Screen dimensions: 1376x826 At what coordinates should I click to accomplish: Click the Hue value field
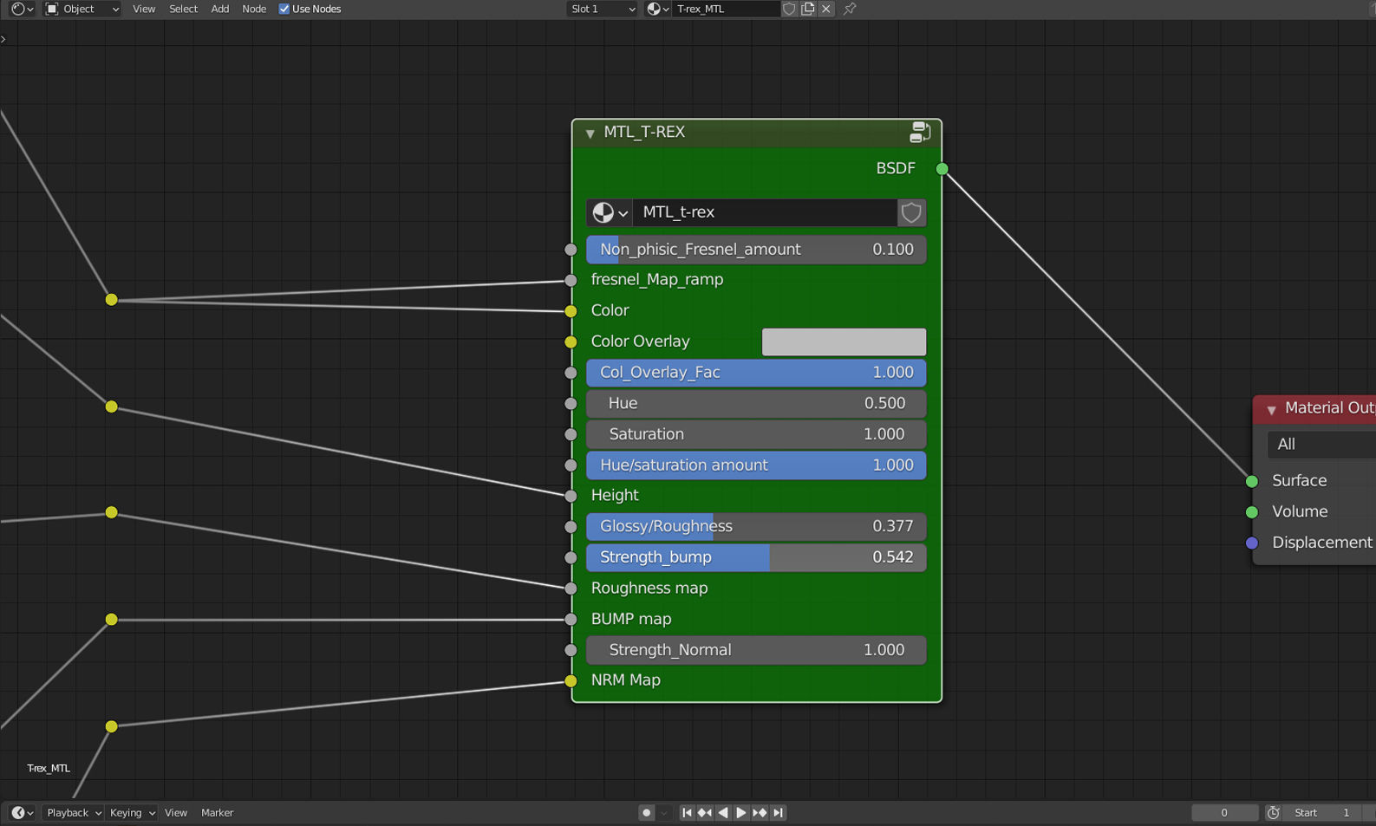(x=756, y=404)
